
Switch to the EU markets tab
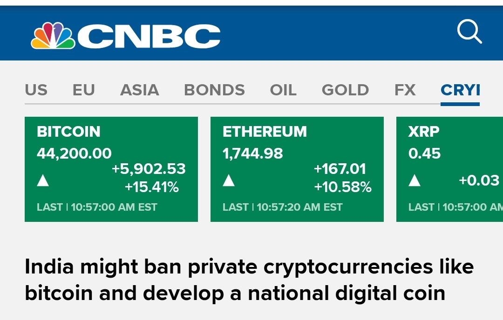[84, 90]
